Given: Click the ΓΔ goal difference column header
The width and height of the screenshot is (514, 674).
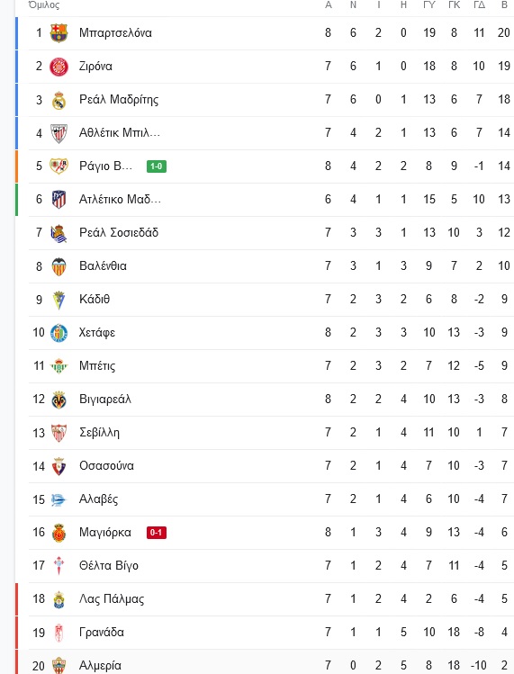Looking at the screenshot, I should pyautogui.click(x=479, y=5).
